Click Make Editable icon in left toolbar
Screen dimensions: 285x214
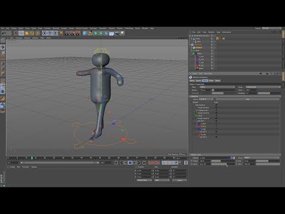[3, 40]
